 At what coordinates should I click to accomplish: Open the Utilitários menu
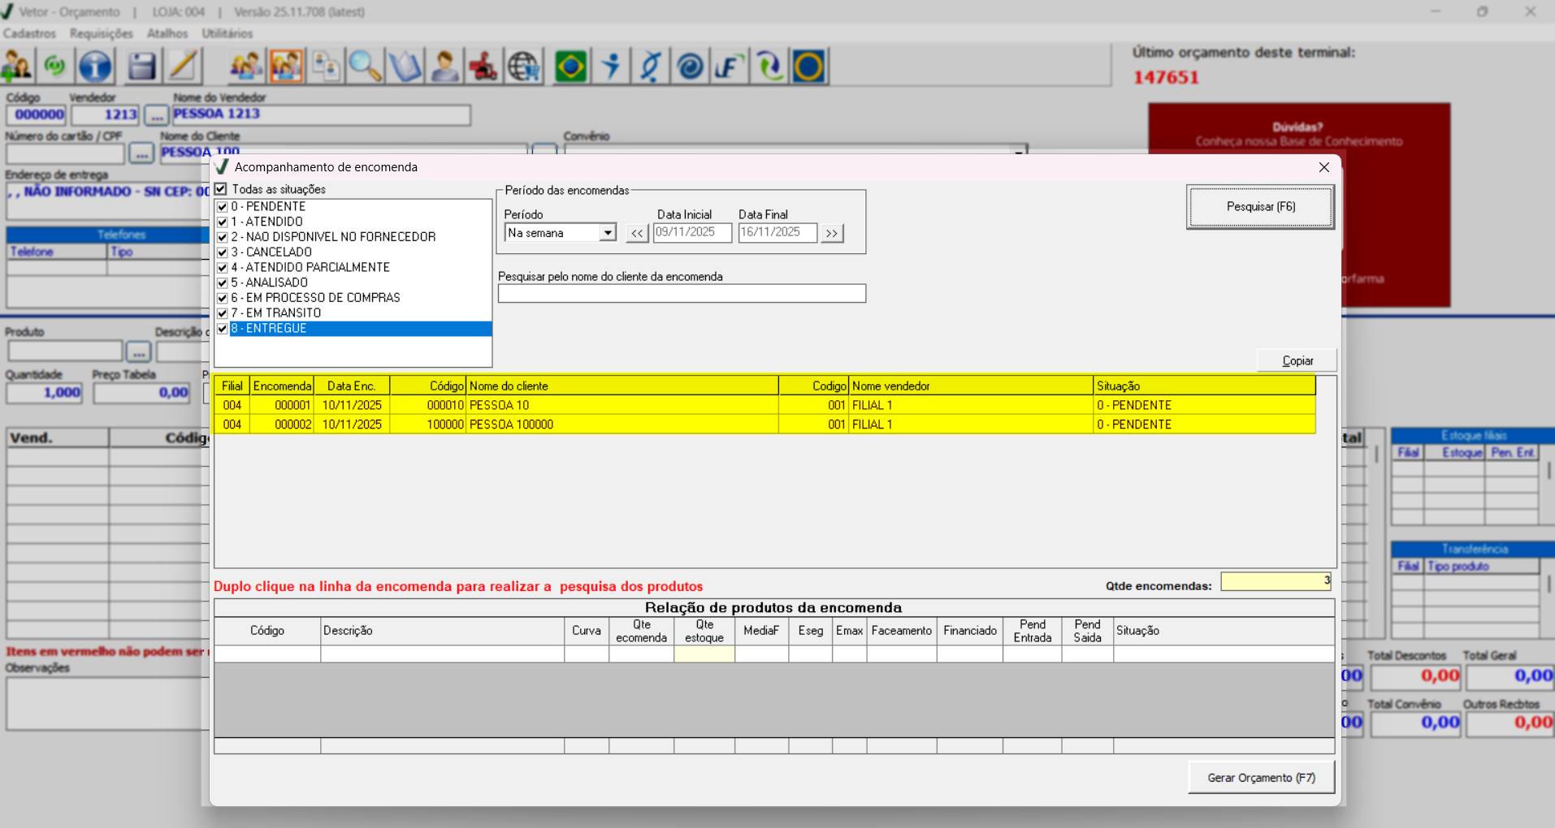pos(227,33)
